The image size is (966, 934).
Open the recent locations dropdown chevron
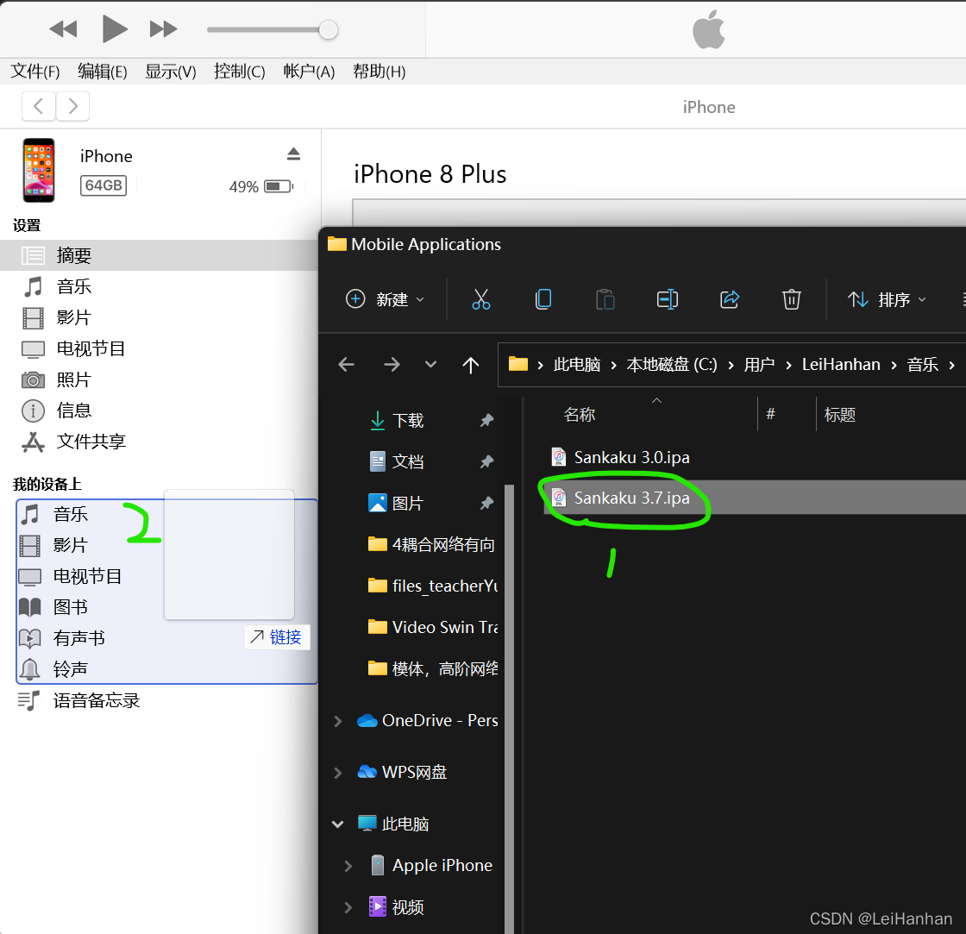430,365
